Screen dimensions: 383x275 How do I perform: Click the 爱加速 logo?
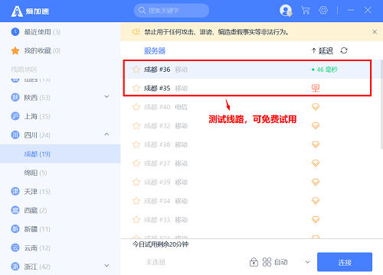tap(30, 11)
